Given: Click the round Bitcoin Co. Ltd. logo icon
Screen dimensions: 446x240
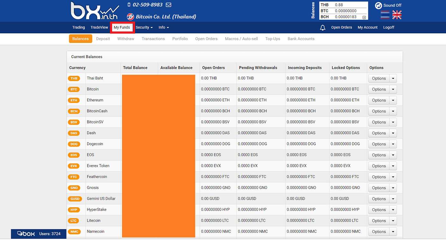Looking at the screenshot, I should click(x=130, y=17).
